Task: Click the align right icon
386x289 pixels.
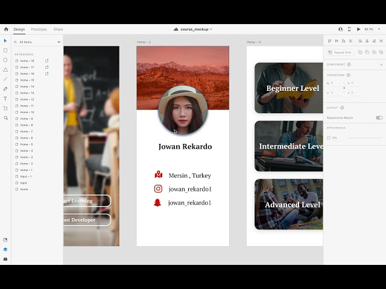Action: [374, 41]
